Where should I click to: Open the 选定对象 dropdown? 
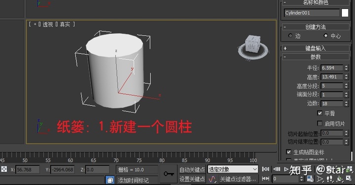233,169
